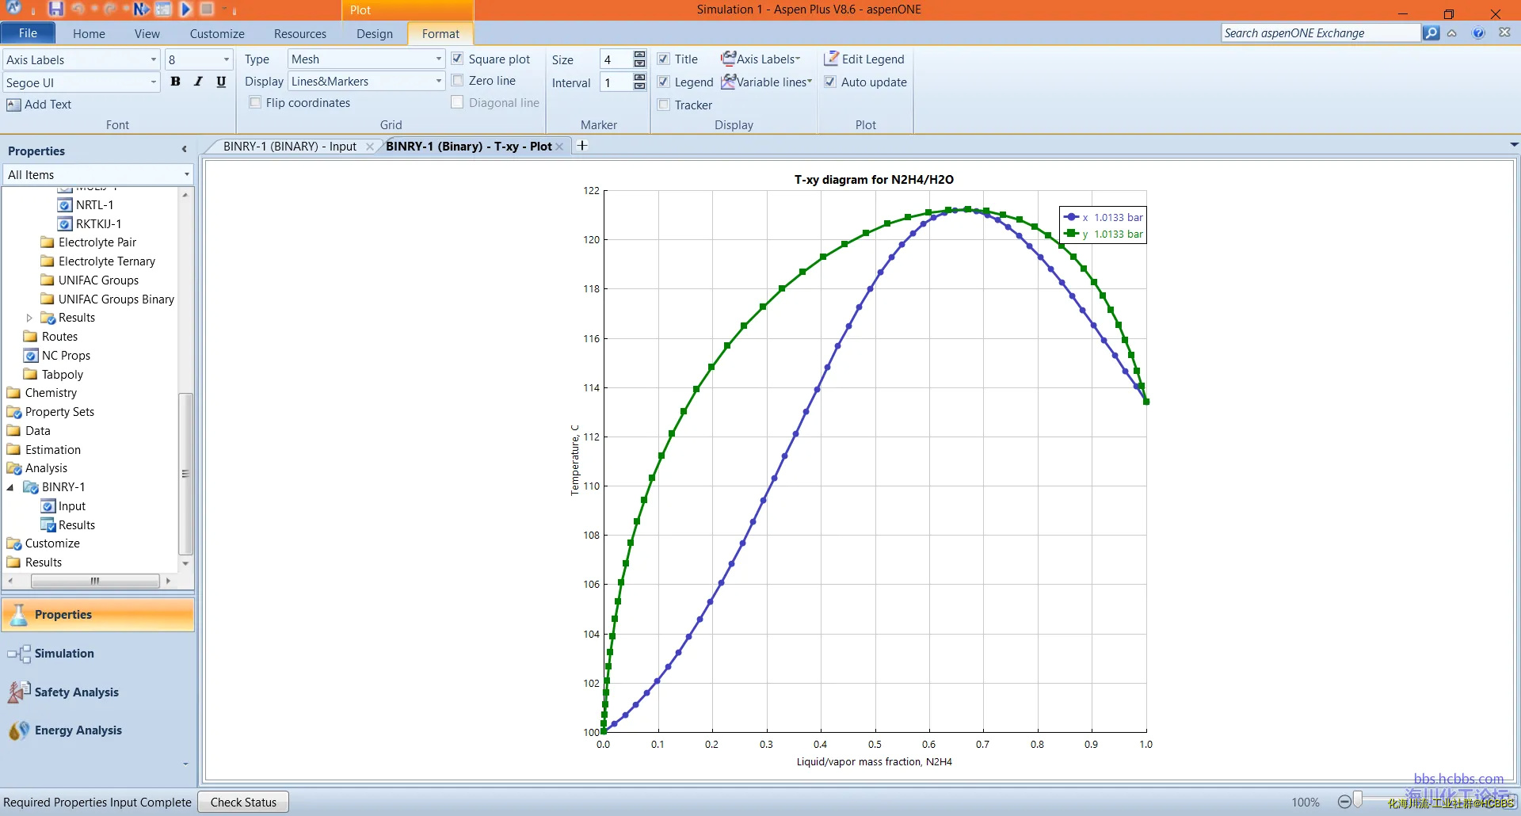Image resolution: width=1521 pixels, height=816 pixels.
Task: Select NRTL-1 in the navigation tree
Action: click(x=94, y=205)
